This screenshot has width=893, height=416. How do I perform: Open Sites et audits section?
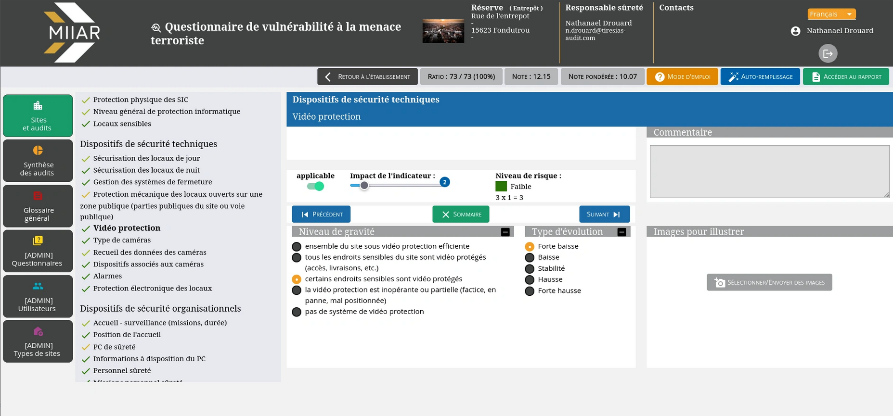[x=38, y=116]
